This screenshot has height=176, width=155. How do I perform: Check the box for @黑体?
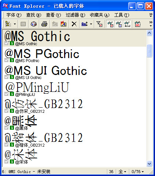click(x=6, y=128)
